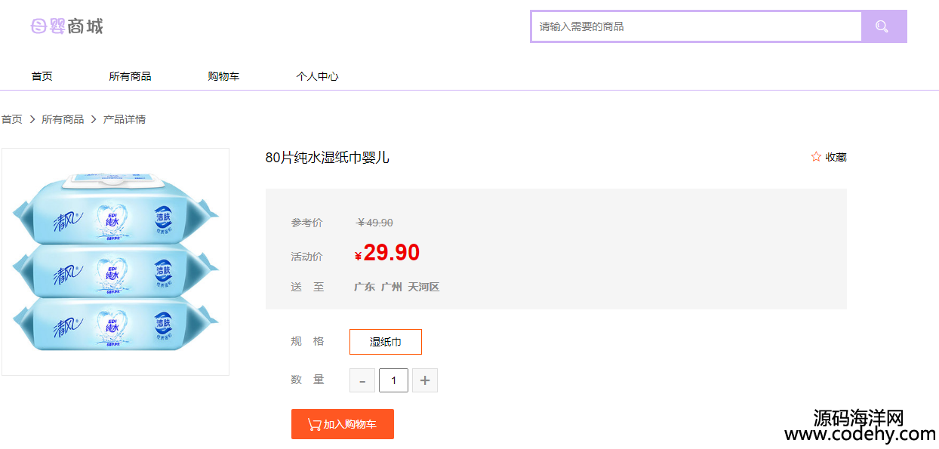Click the 收藏 favorite text link
The width and height of the screenshot is (939, 449).
(836, 157)
